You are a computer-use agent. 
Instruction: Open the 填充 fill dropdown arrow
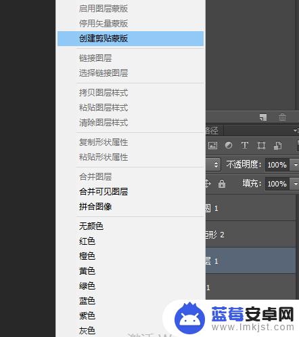point(296,184)
